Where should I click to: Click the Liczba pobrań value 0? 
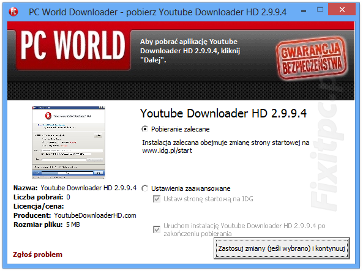69,197
